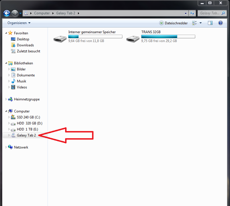
Task: Expand the Bilder library node
Action: 9,69
